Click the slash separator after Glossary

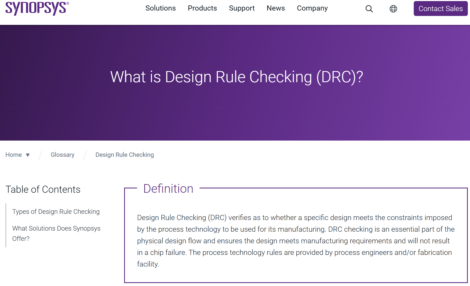point(85,155)
